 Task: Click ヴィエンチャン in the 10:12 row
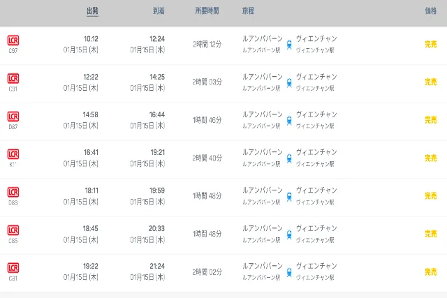point(316,39)
